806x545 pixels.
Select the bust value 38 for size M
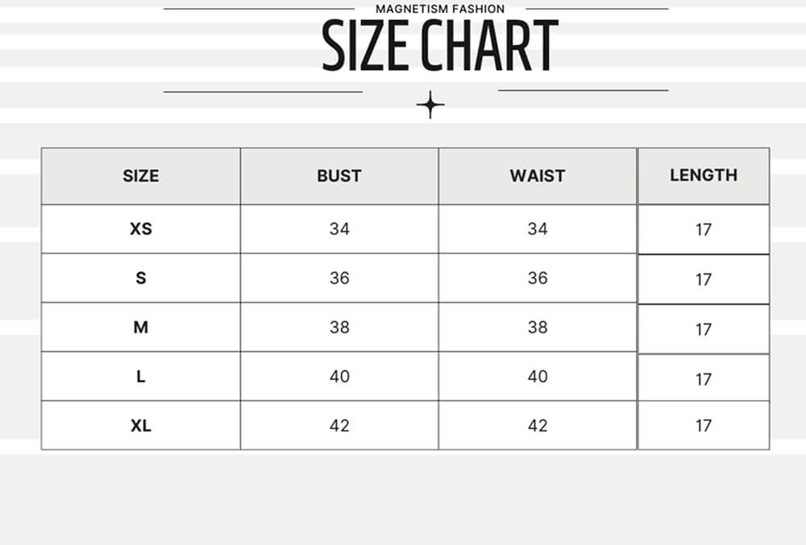339,327
